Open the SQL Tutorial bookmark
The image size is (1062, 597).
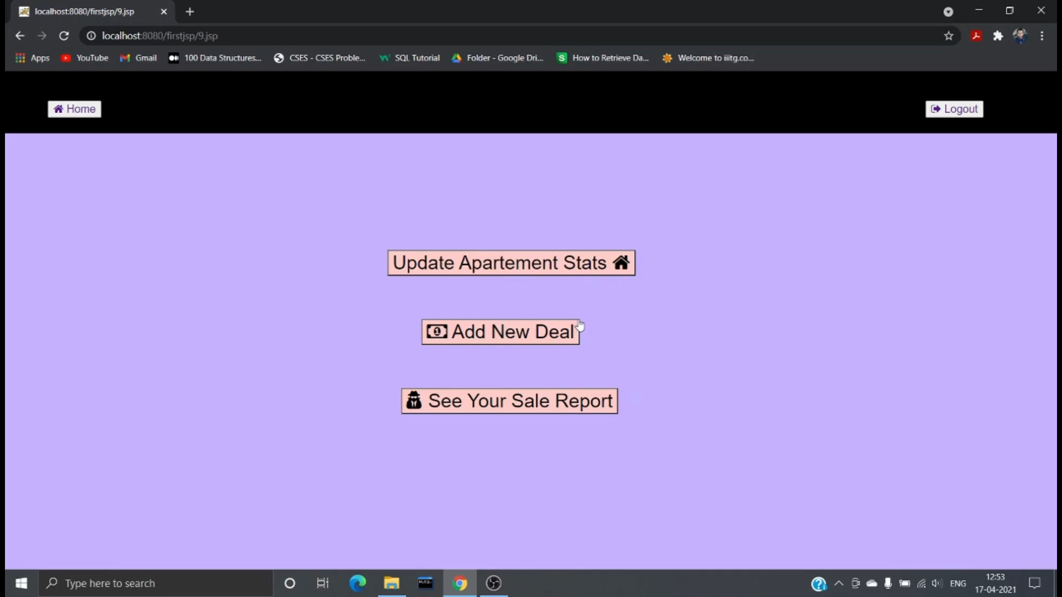coord(409,58)
